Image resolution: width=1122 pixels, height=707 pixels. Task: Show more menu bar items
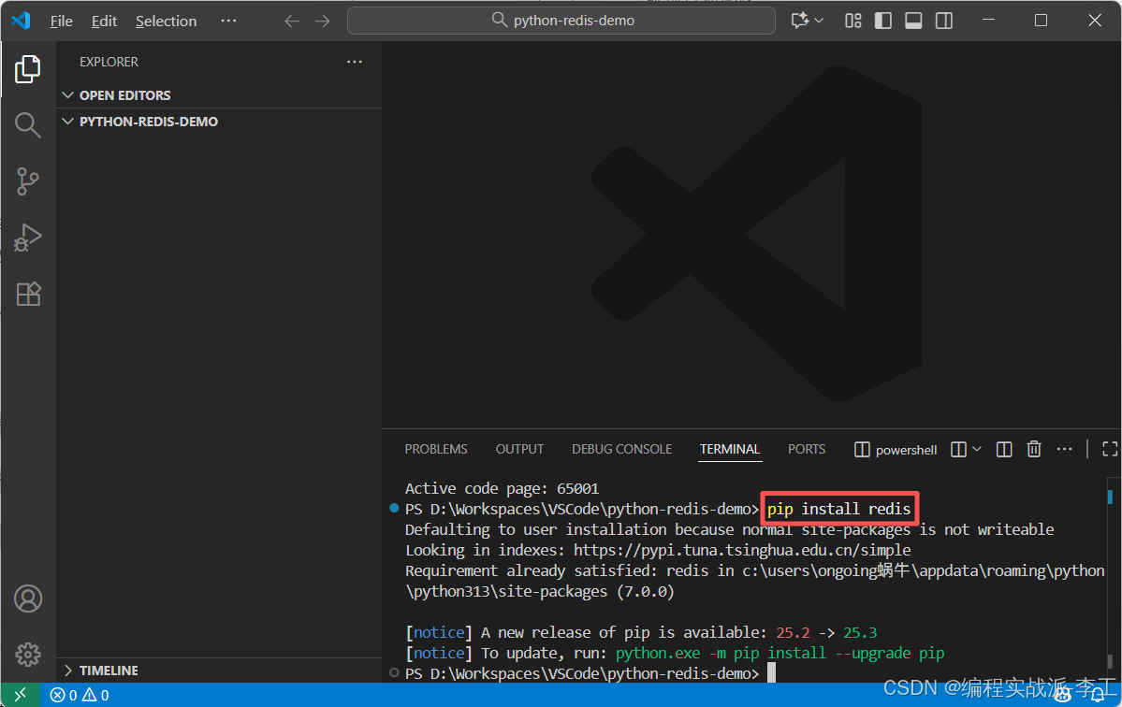[x=228, y=21]
